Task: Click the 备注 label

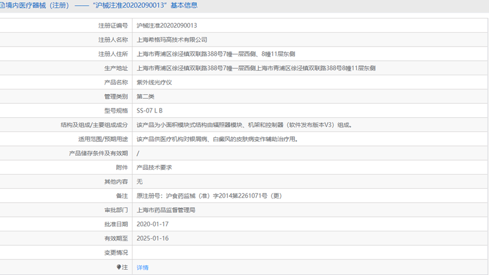Action: click(122, 196)
